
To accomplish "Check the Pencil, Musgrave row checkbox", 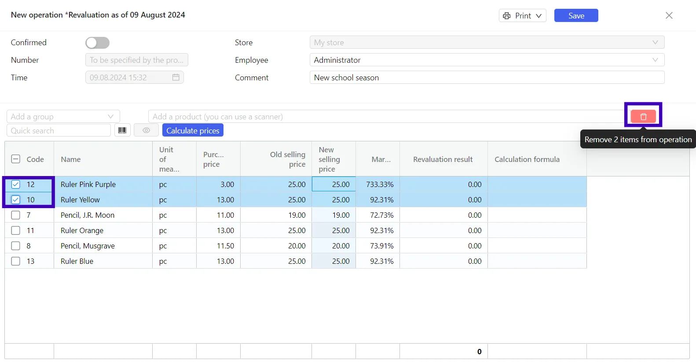I will (x=15, y=246).
